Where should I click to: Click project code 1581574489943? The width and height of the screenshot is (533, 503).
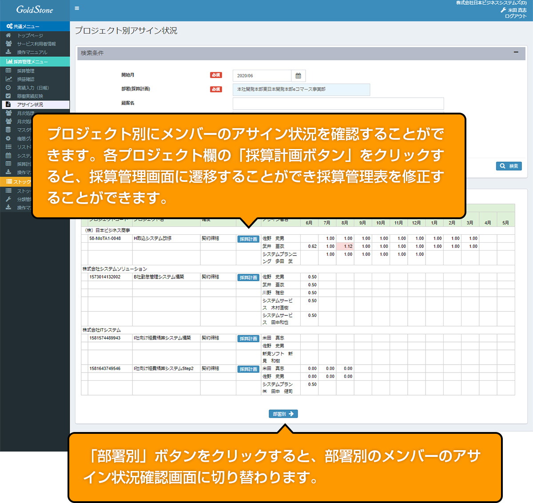pos(105,338)
